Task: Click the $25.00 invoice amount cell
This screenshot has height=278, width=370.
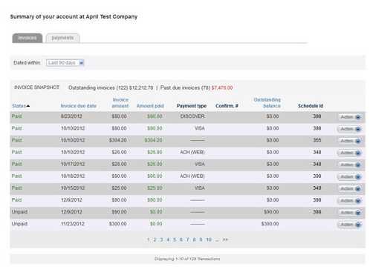Action: click(119, 188)
